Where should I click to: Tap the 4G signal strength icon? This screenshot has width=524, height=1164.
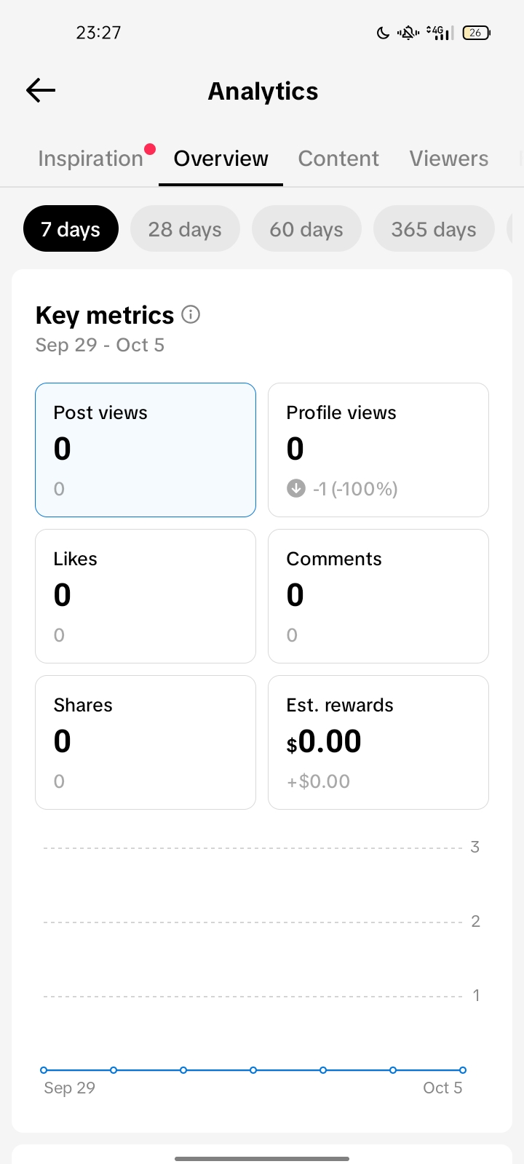click(x=440, y=32)
